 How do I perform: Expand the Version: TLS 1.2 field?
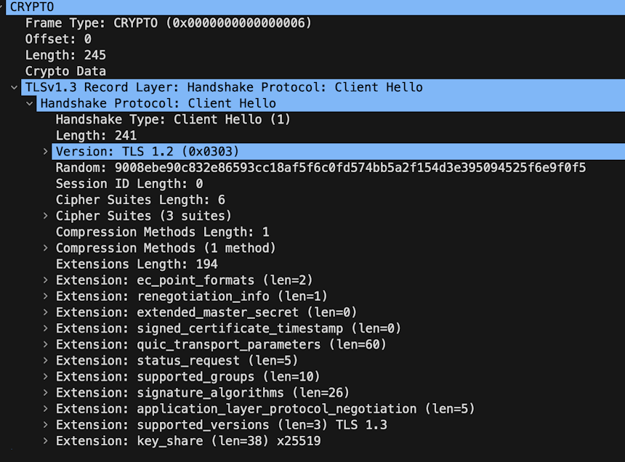coord(45,151)
